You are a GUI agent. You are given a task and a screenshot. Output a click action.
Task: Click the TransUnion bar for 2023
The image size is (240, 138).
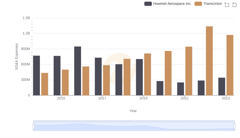pos(230,65)
